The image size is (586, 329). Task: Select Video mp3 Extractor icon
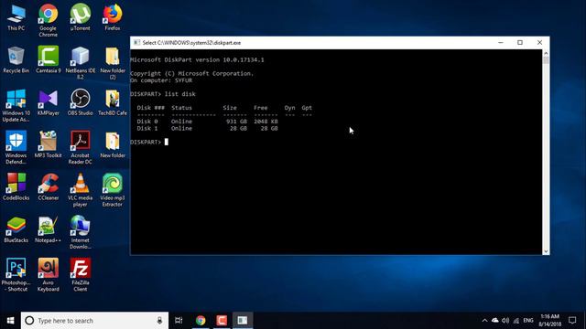[x=113, y=190]
